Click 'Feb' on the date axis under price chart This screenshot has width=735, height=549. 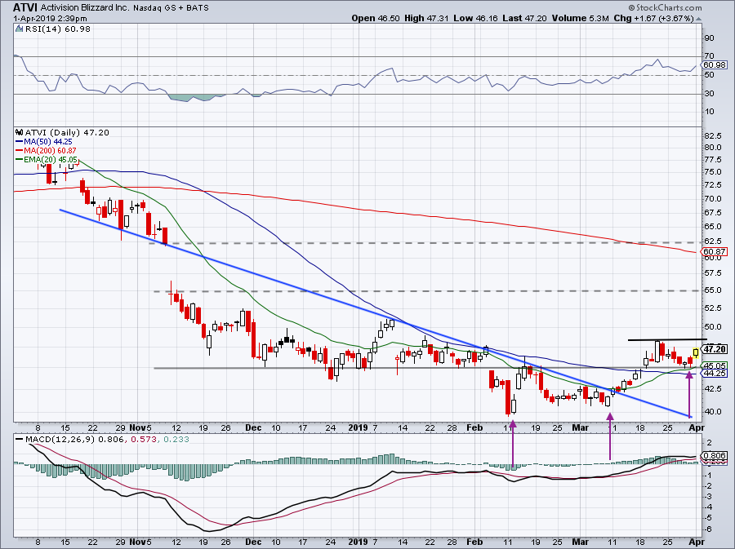pyautogui.click(x=474, y=427)
